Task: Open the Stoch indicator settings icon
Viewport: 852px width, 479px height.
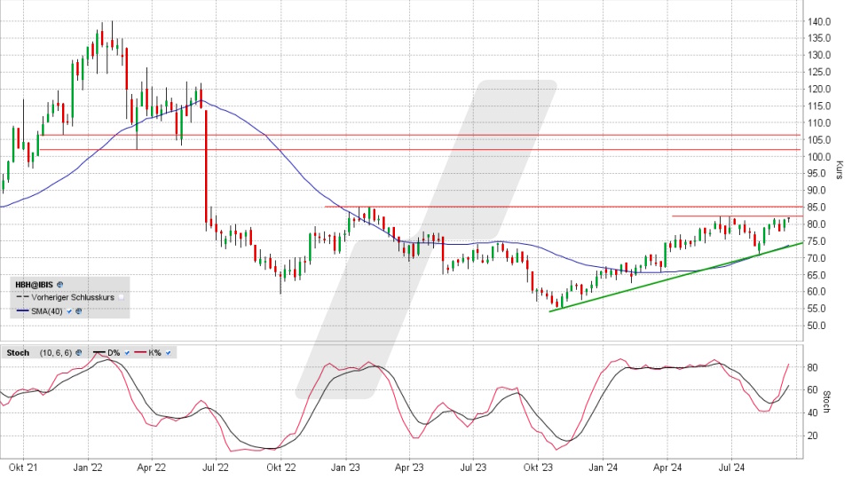Action: 79,353
